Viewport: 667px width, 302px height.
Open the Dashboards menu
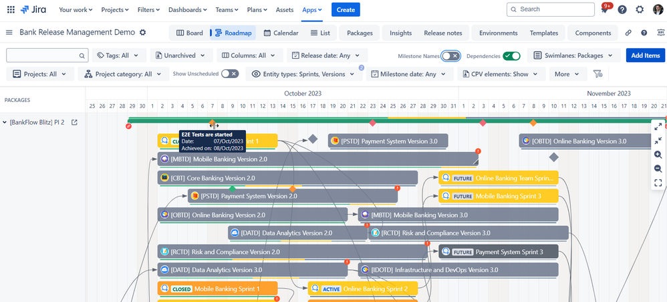point(188,9)
